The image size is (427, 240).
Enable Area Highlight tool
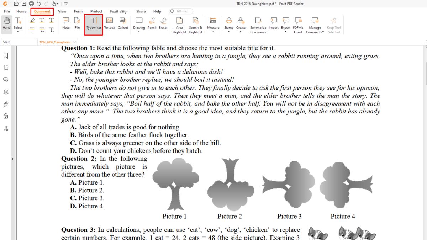click(x=179, y=25)
